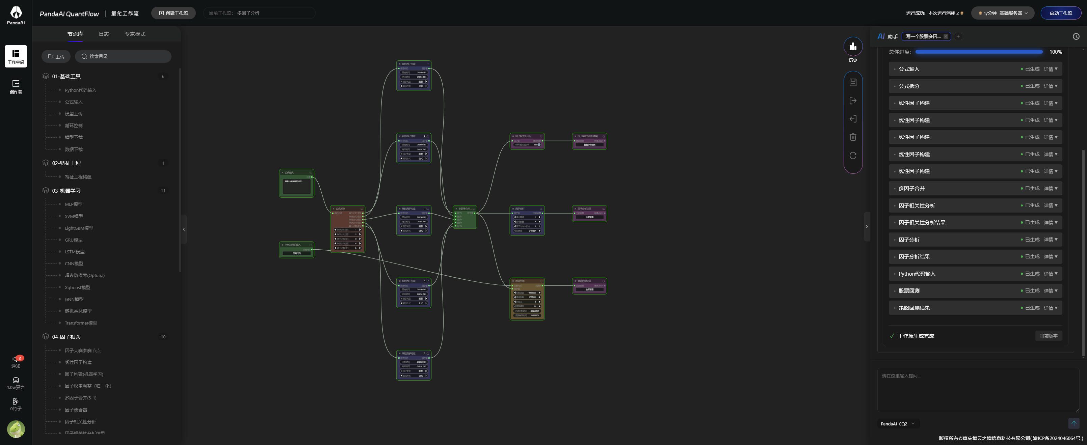Click the export workflow icon

point(853,101)
